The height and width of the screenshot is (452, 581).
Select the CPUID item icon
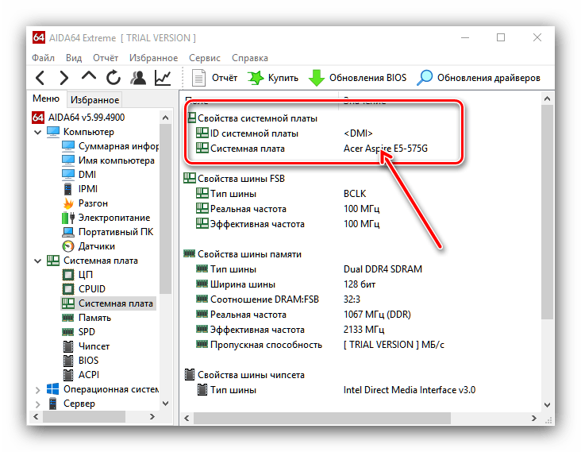[68, 289]
